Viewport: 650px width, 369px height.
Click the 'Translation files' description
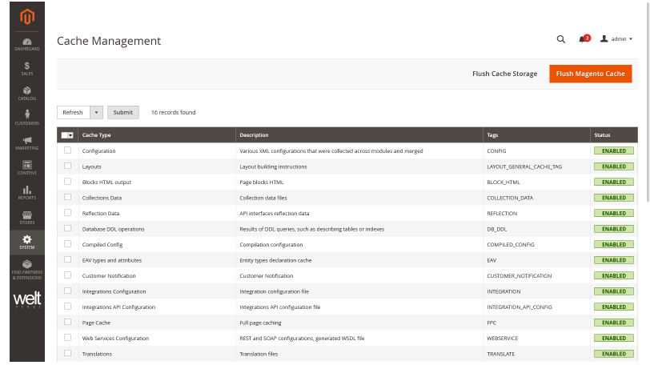pyautogui.click(x=259, y=354)
